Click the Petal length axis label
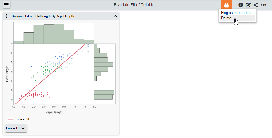Image resolution: width=272 pixels, height=138 pixels. point(7,74)
